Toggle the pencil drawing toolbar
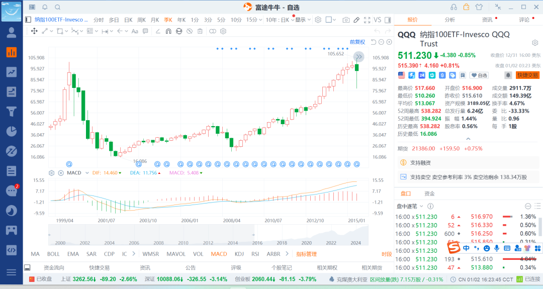Screen dimensions: 543x289 (356, 20)
